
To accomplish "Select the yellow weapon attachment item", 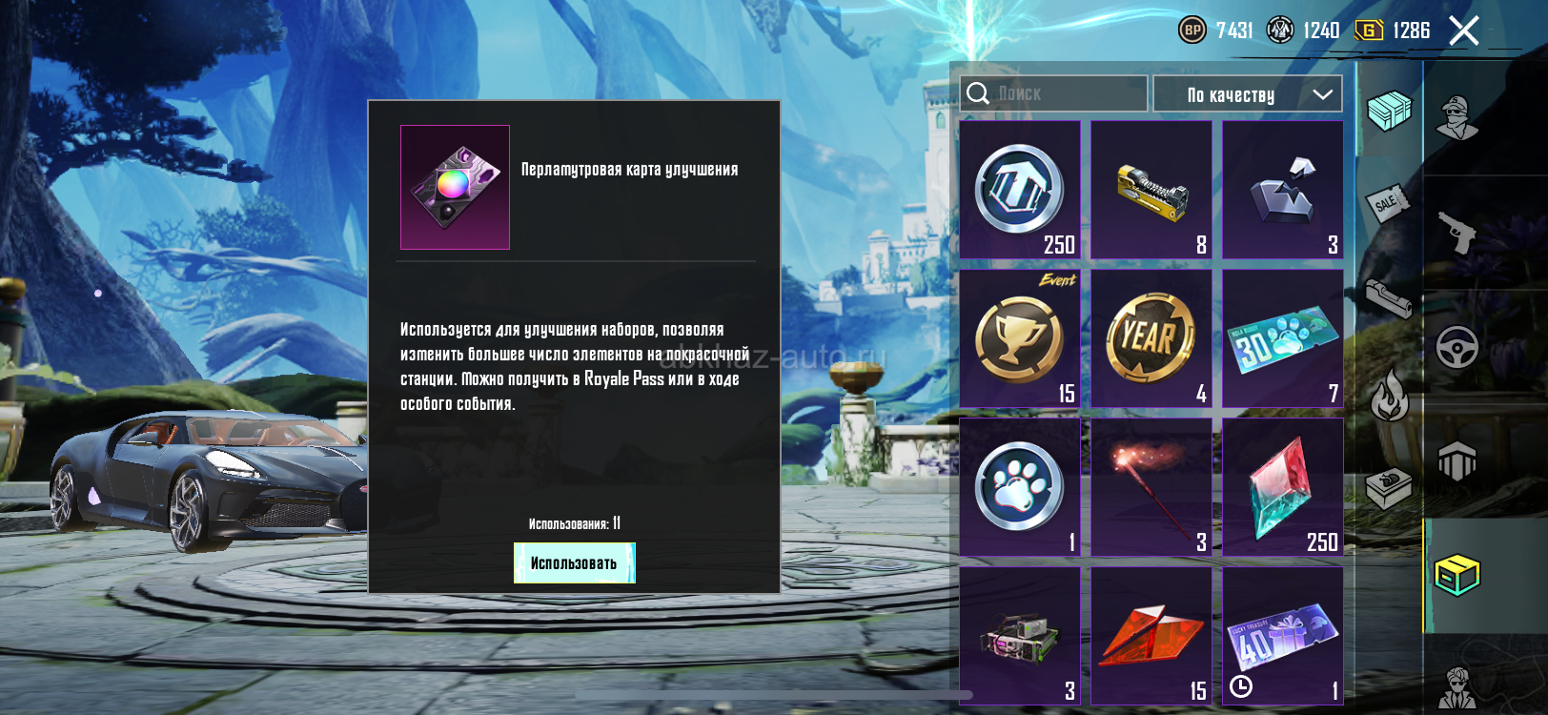I will [x=1151, y=190].
